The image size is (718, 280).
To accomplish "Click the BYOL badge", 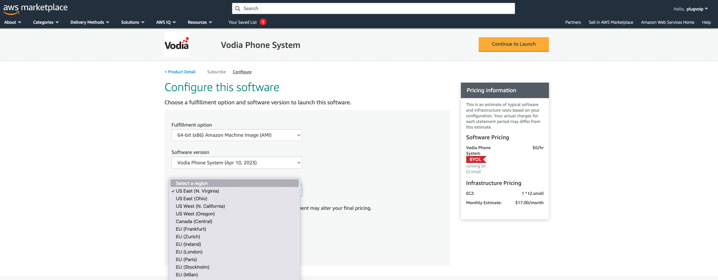I will pyautogui.click(x=476, y=160).
